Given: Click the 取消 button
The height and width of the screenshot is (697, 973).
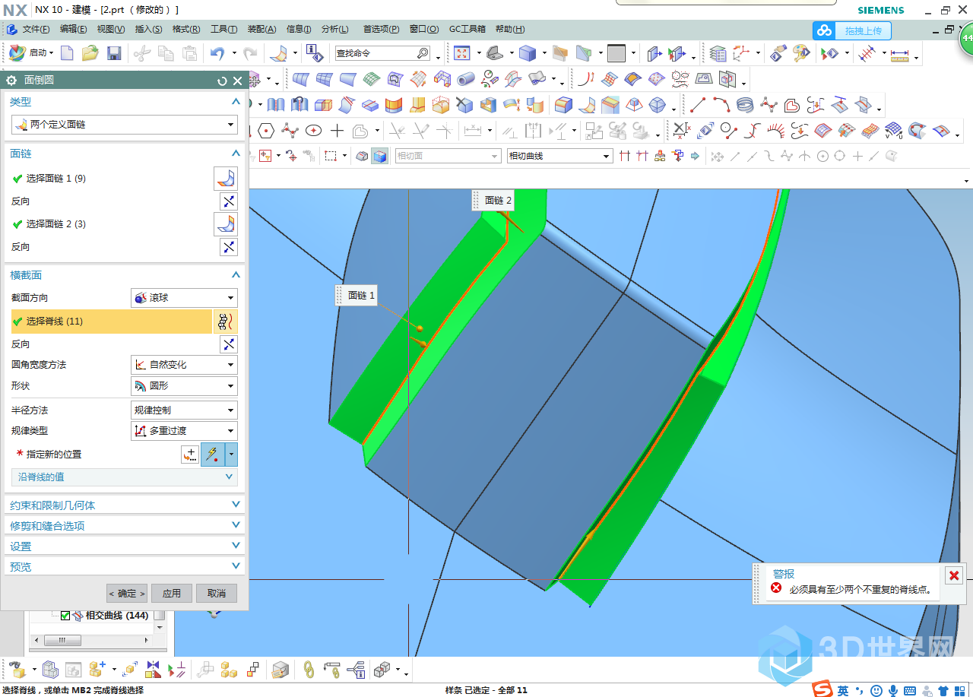Looking at the screenshot, I should tap(217, 594).
